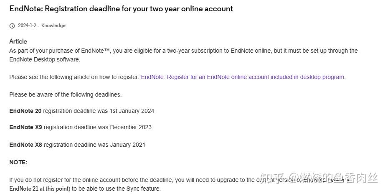388x194 pixels.
Task: Click the bold EndNote X8 text
Action: 25,145
